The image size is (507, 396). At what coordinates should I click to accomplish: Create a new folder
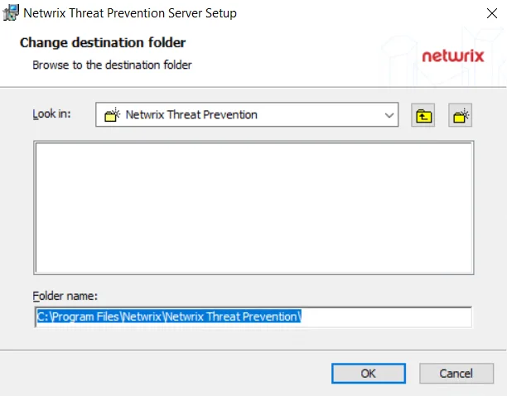[x=460, y=115]
